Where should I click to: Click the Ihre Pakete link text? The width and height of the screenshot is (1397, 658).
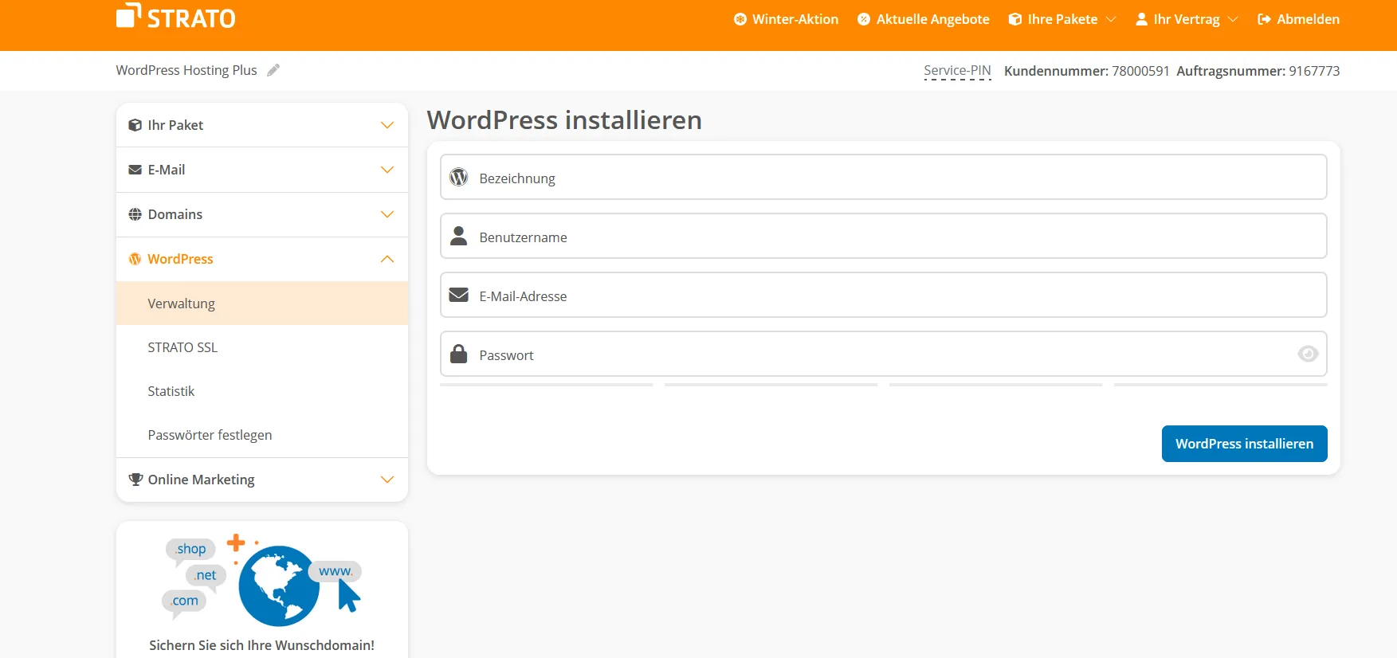[1062, 19]
